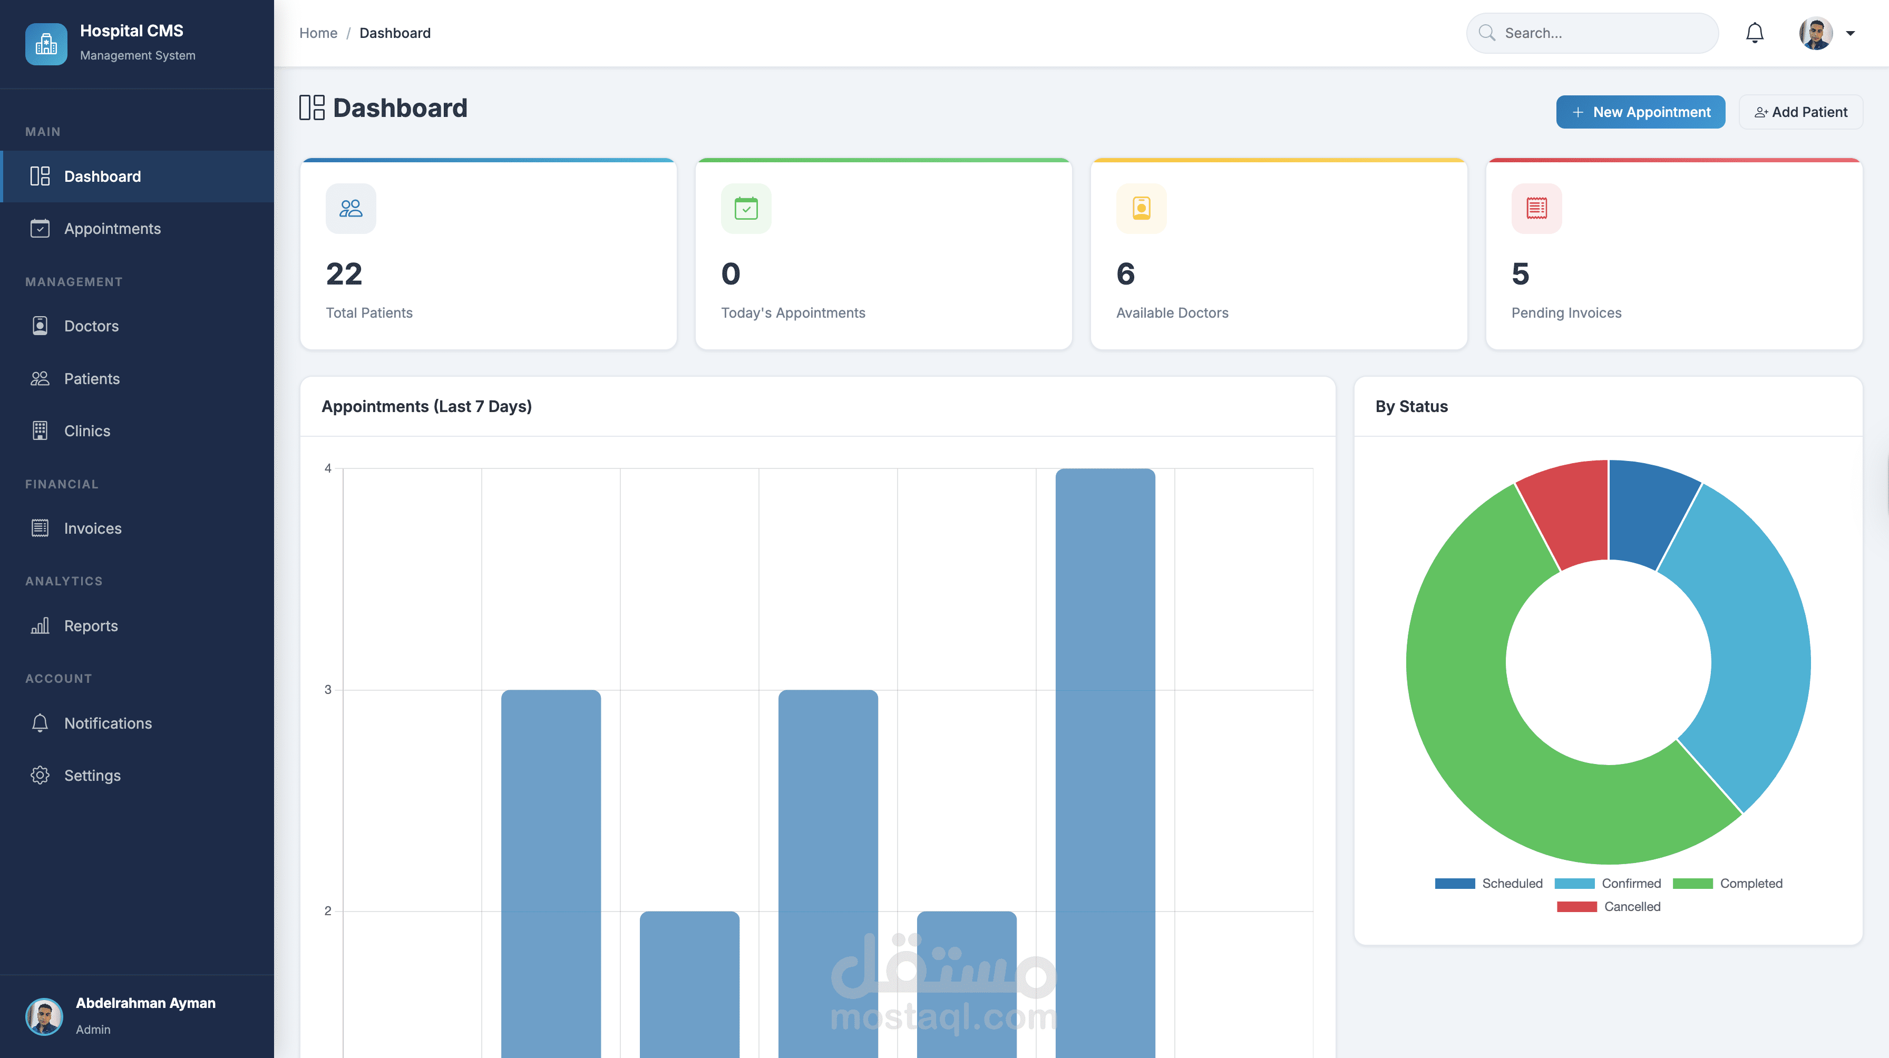This screenshot has width=1889, height=1058.
Task: Follow the Home breadcrumb link
Action: click(x=318, y=33)
